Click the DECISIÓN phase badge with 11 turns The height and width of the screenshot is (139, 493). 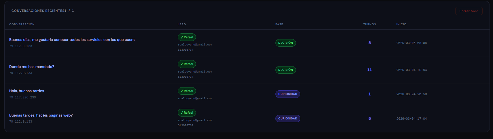pyautogui.click(x=285, y=70)
